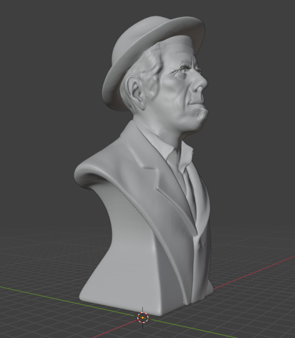Click the 3D cursor at grid origin
The height and width of the screenshot is (338, 295).
point(143,317)
